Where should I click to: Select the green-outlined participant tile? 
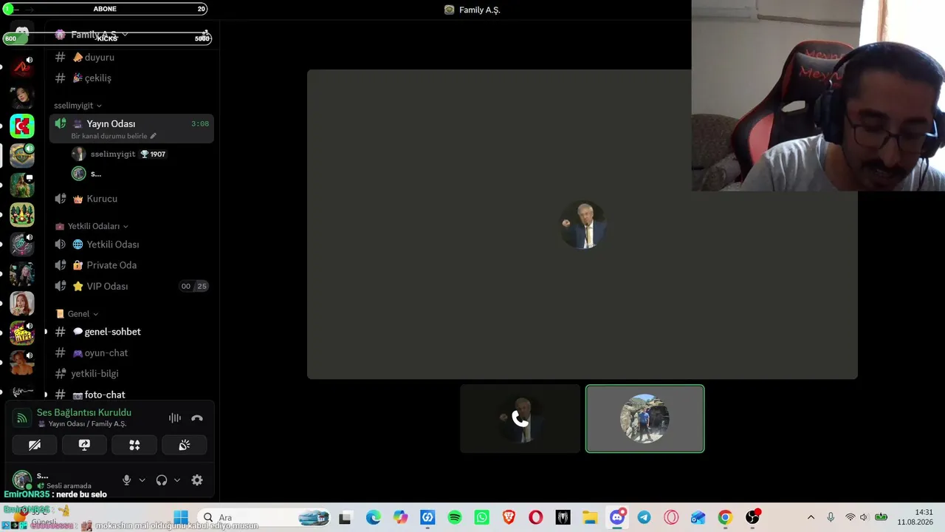[x=645, y=419]
